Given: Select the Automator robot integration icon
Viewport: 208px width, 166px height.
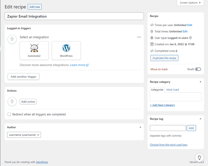Looking at the screenshot, I should coord(34,48).
